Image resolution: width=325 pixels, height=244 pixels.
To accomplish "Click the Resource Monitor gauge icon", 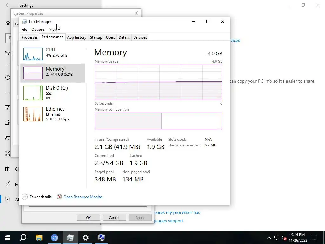I will coord(59,197).
